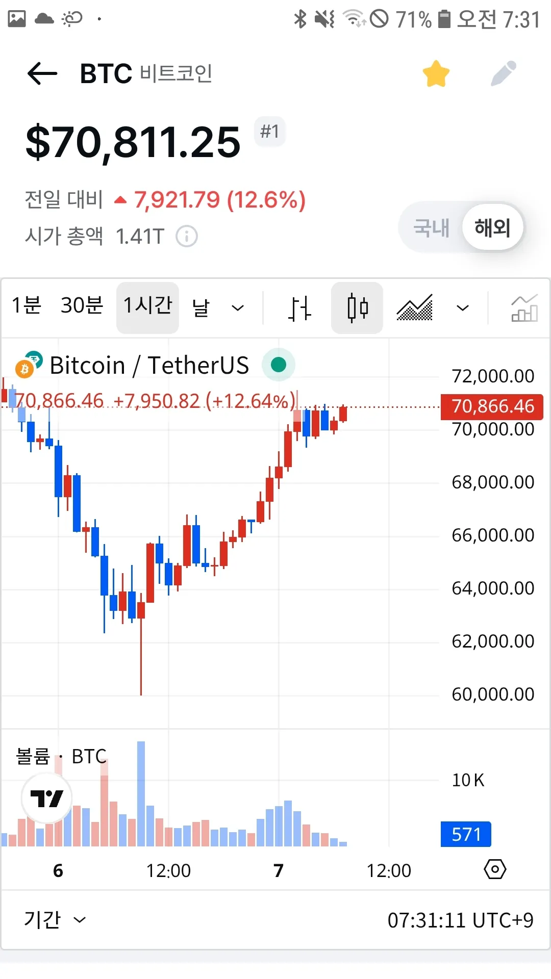
Task: Switch to 국내 market option
Action: pyautogui.click(x=431, y=227)
